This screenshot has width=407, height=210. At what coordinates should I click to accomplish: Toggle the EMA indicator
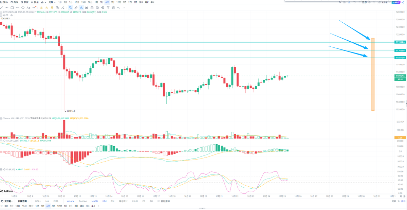(x=56, y=201)
